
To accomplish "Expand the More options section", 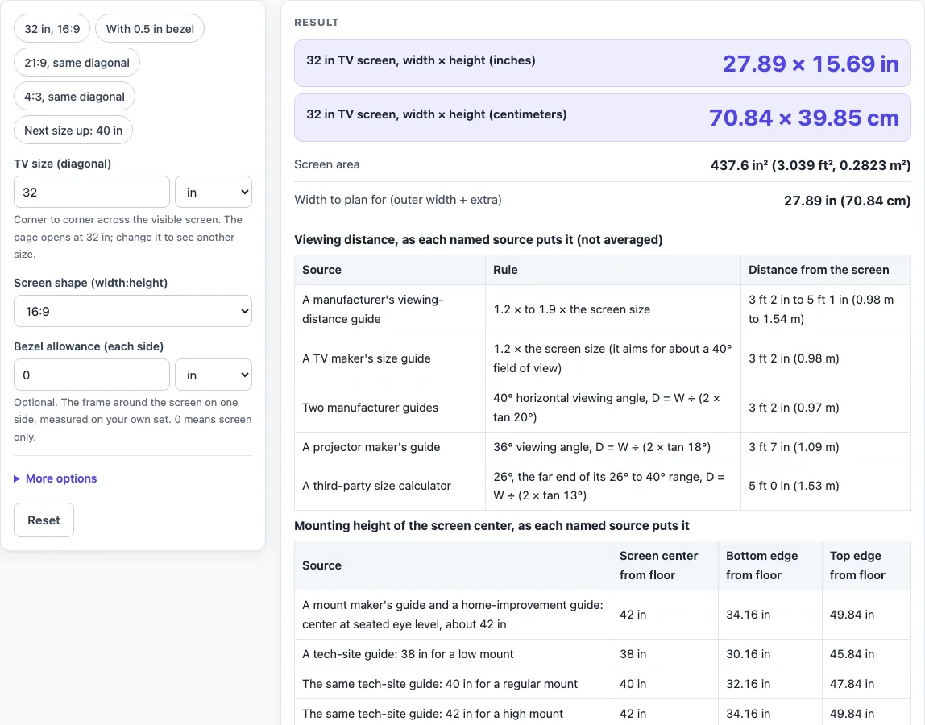I will tap(56, 478).
